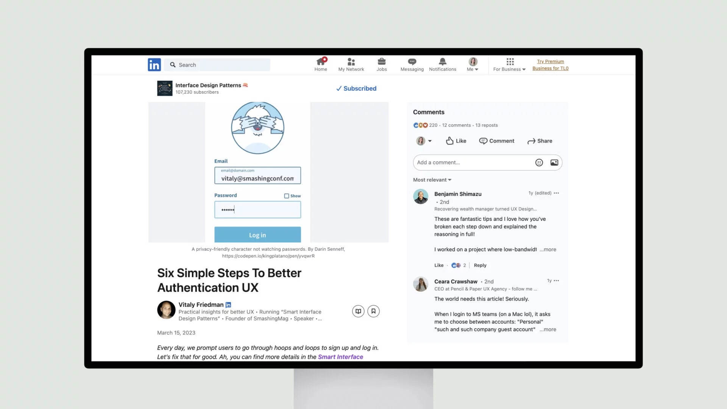This screenshot has width=727, height=409.
Task: Click email input field
Action: (x=257, y=175)
